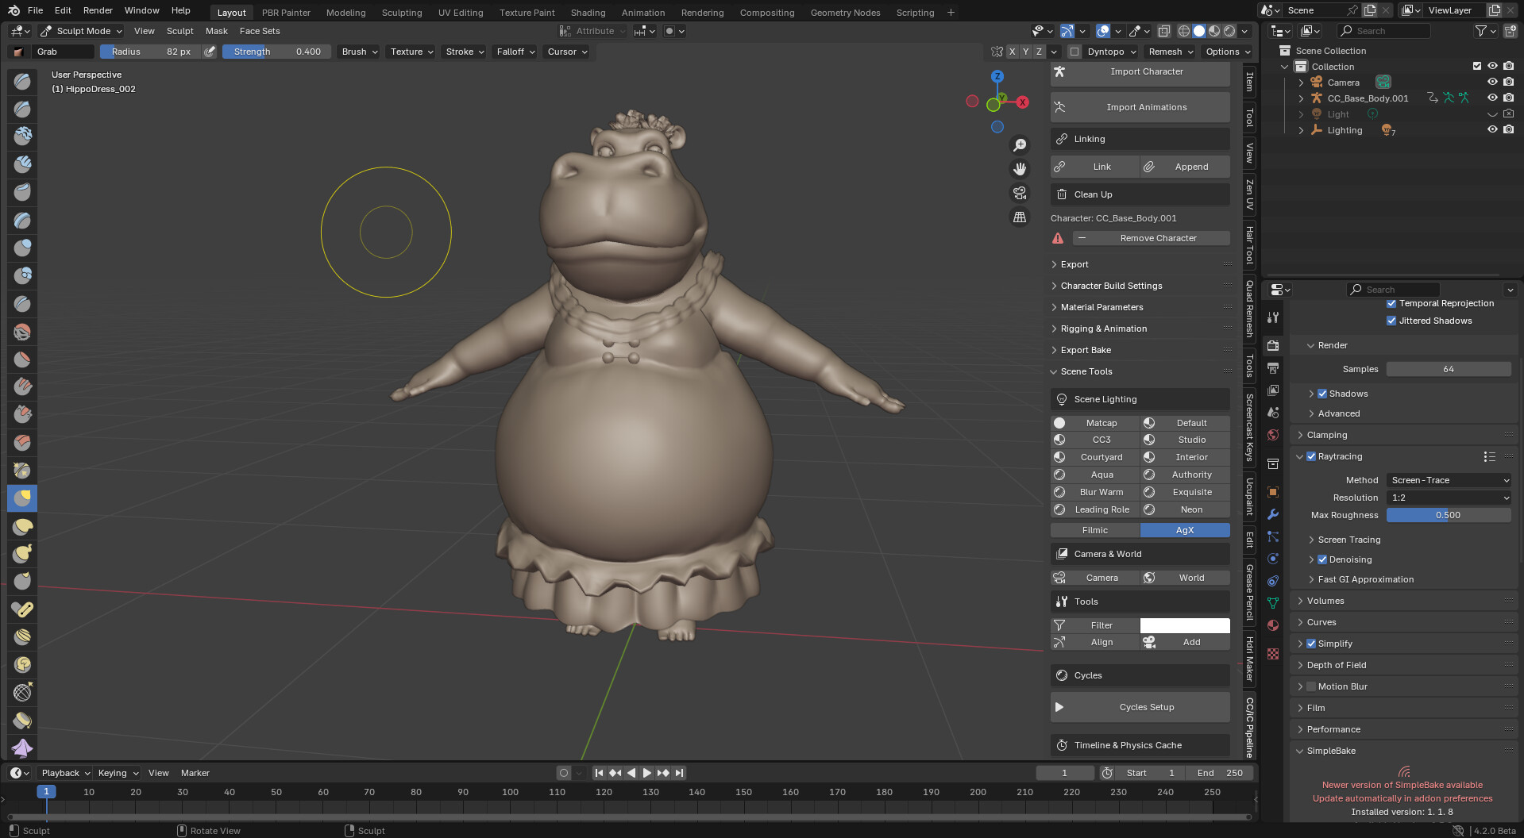Select material preview viewport shading icon
Image resolution: width=1524 pixels, height=838 pixels.
click(1214, 31)
